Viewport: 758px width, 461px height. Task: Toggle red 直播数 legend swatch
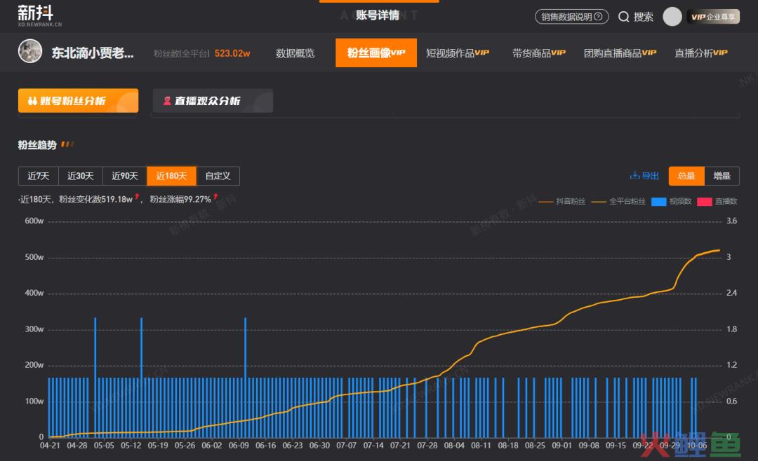(705, 201)
